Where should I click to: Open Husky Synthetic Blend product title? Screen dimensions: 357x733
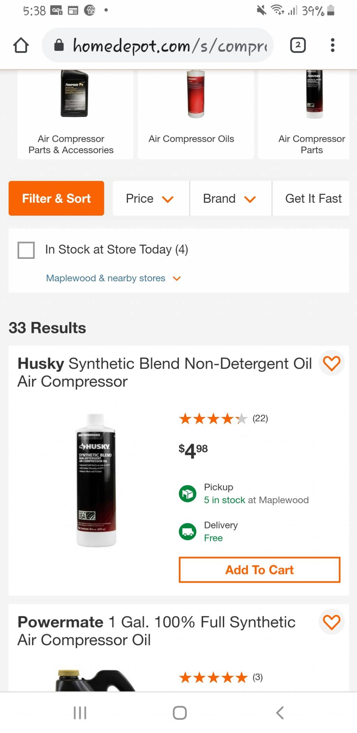coord(165,372)
